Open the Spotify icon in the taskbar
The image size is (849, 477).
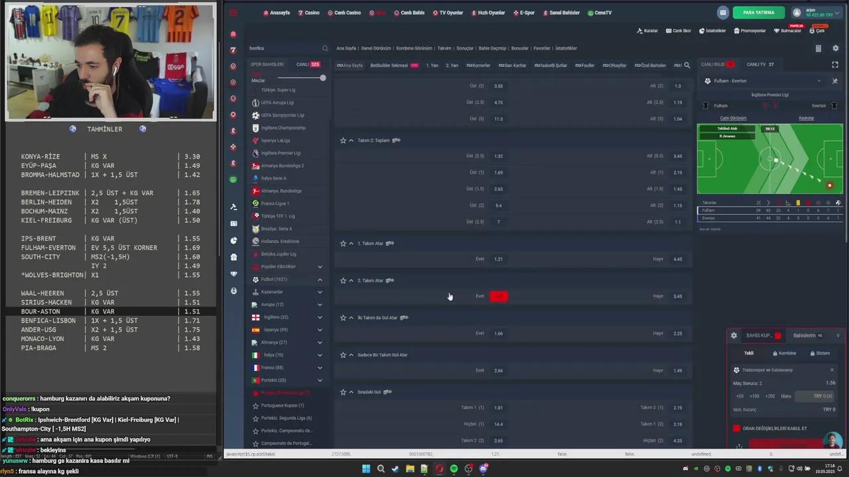point(454,468)
